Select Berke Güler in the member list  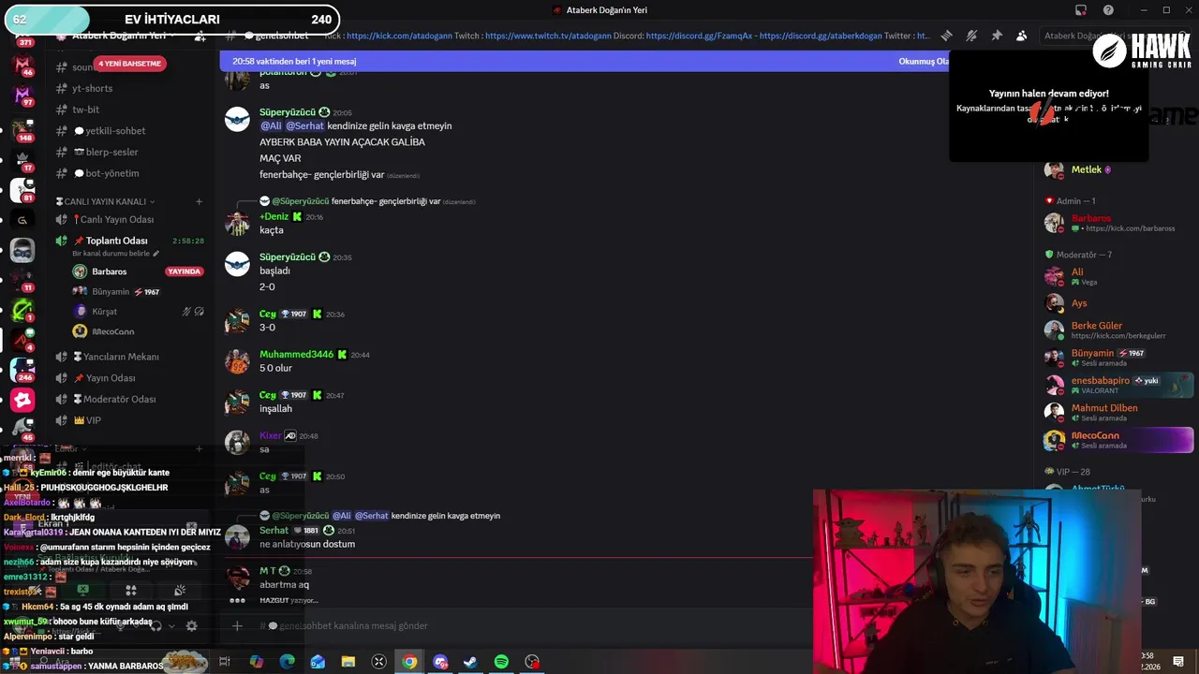point(1117,330)
